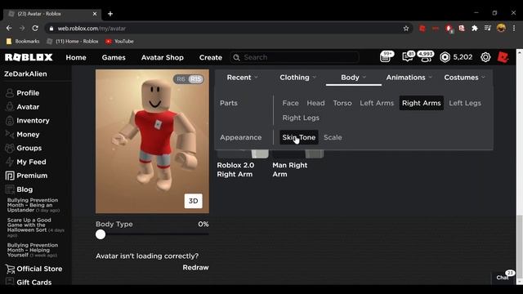Click the browser back arrow
The width and height of the screenshot is (523, 294).
(x=9, y=29)
